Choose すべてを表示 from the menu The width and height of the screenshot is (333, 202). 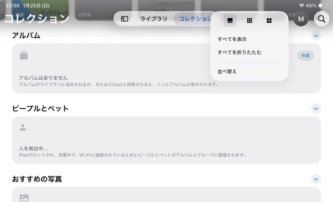coord(232,39)
